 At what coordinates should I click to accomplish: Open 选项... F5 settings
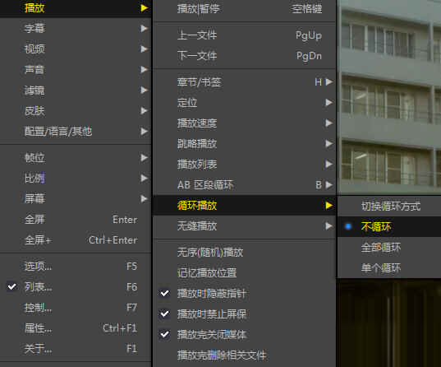point(76,266)
